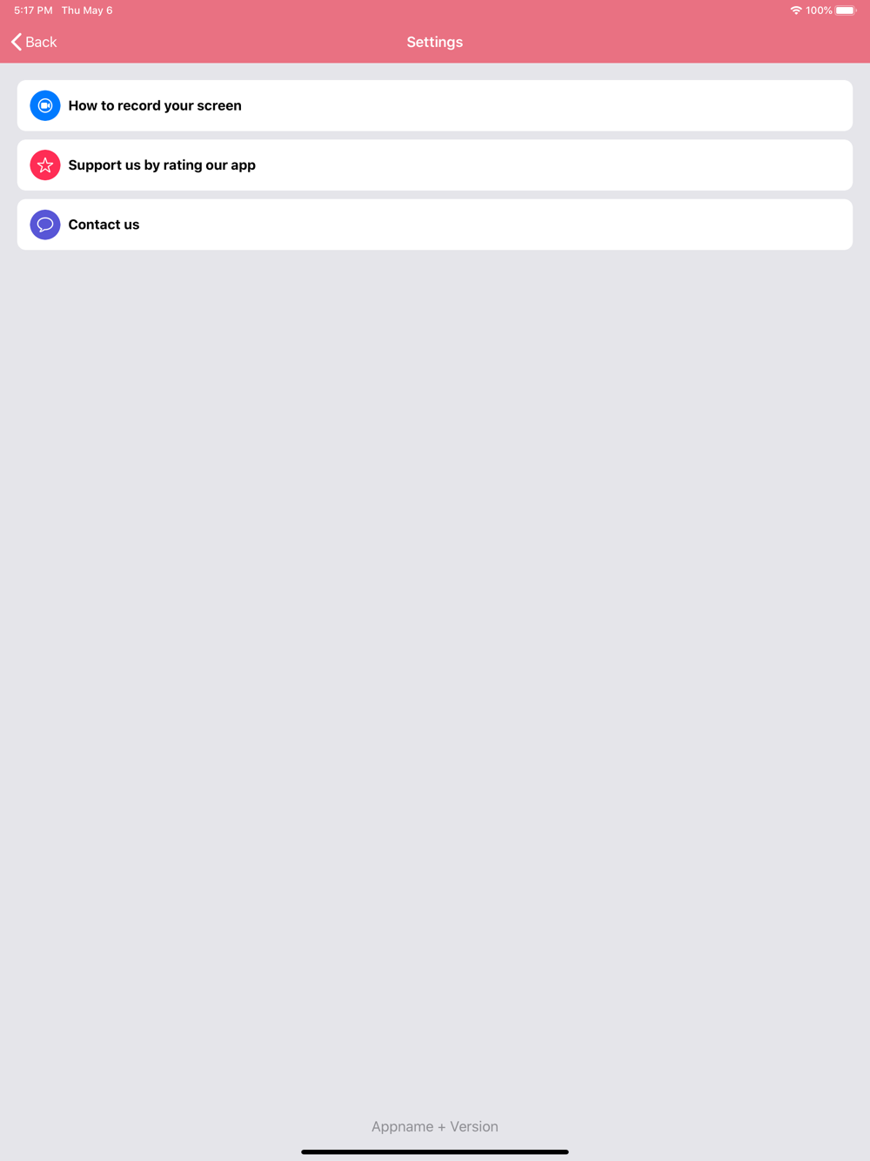Tap the purple speech bubble icon
This screenshot has height=1161, width=870.
(x=45, y=225)
